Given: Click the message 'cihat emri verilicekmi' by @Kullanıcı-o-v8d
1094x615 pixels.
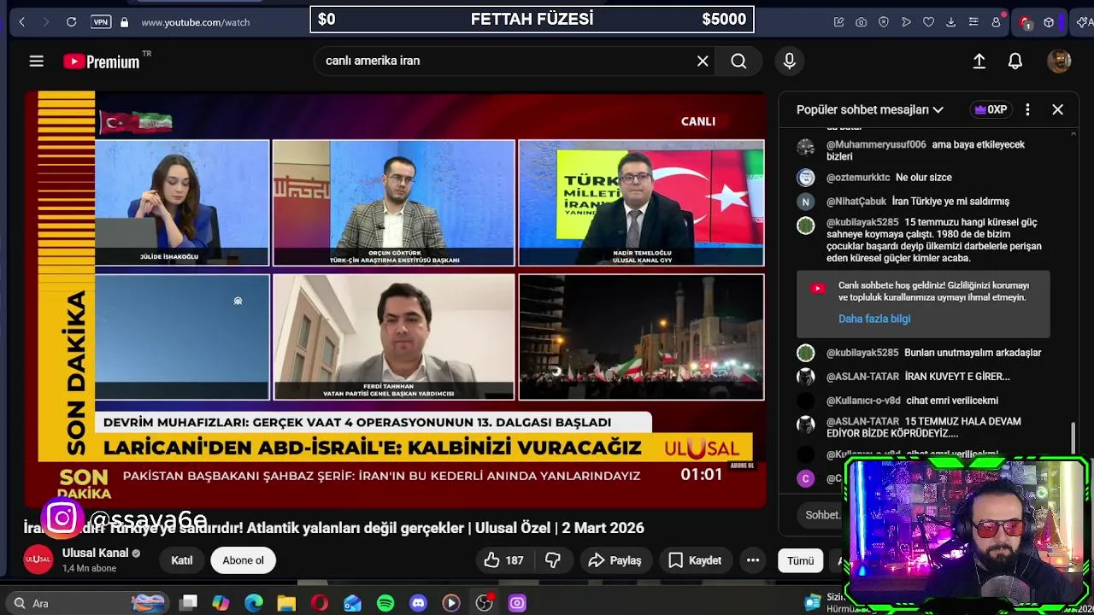Looking at the screenshot, I should 951,401.
